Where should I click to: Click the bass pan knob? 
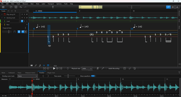tap(14, 32)
